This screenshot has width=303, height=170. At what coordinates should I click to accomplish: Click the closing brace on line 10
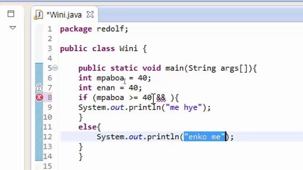pos(81,118)
